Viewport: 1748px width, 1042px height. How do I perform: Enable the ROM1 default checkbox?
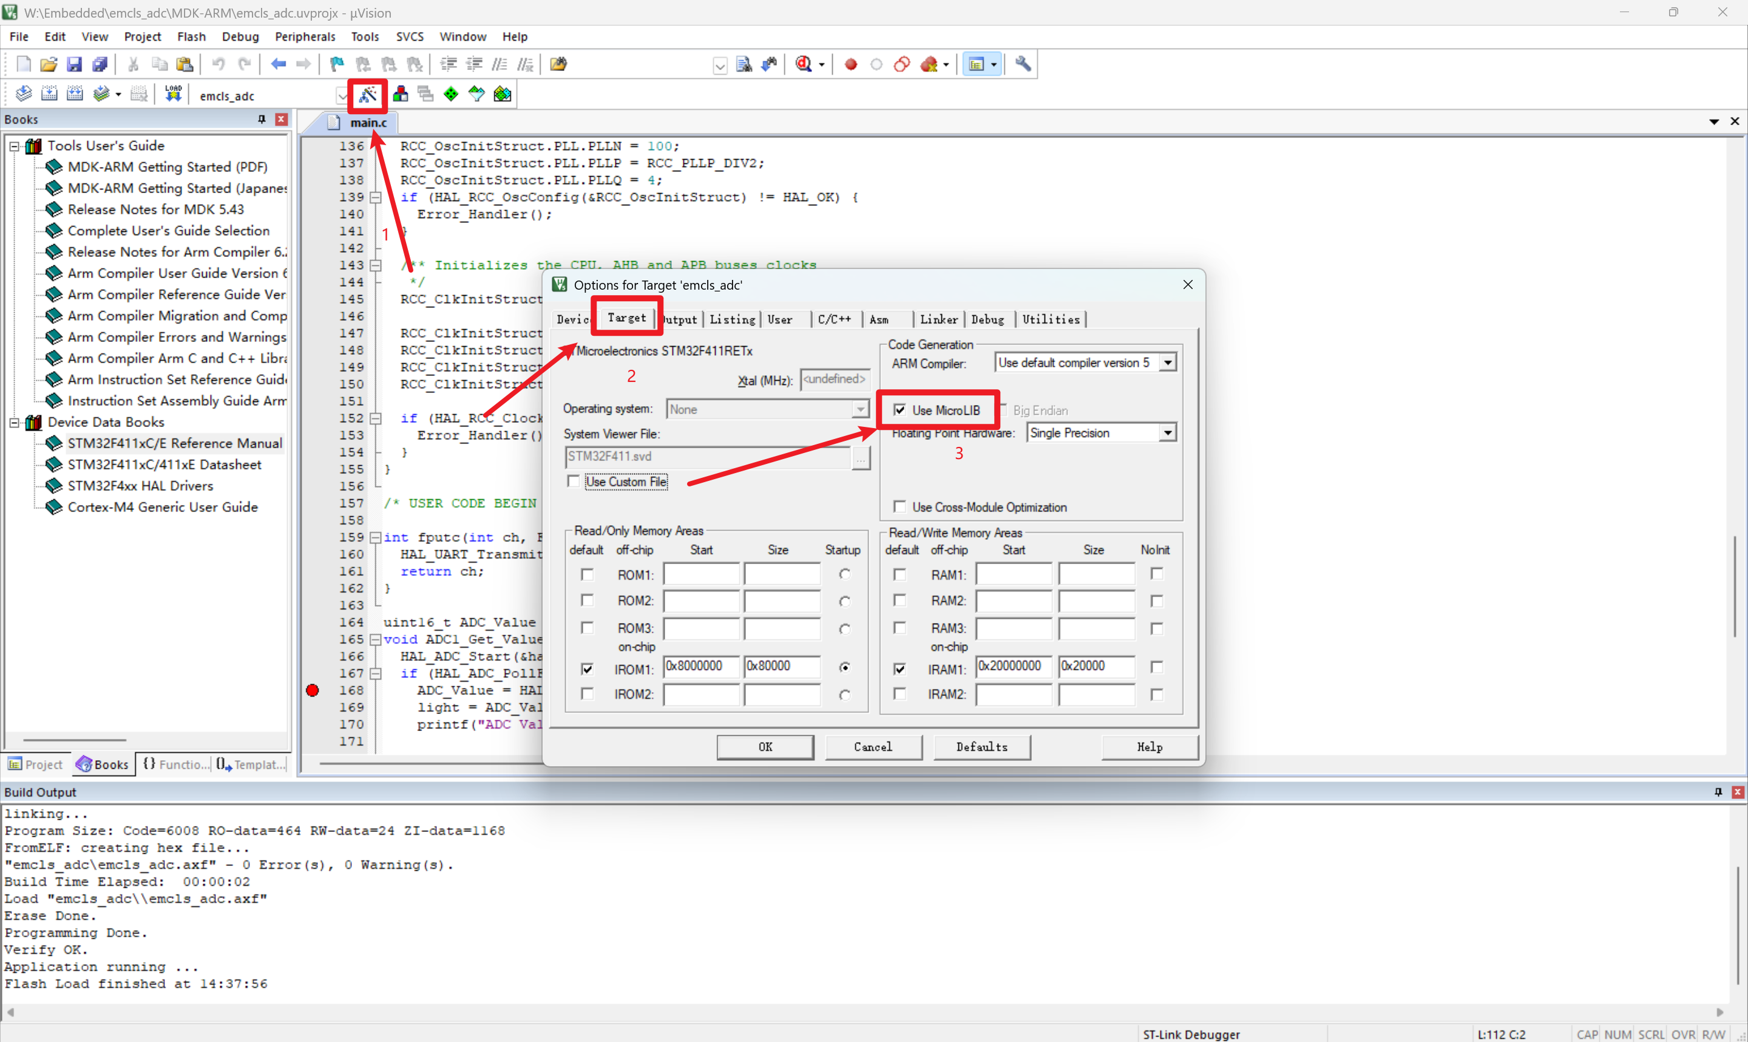click(588, 574)
